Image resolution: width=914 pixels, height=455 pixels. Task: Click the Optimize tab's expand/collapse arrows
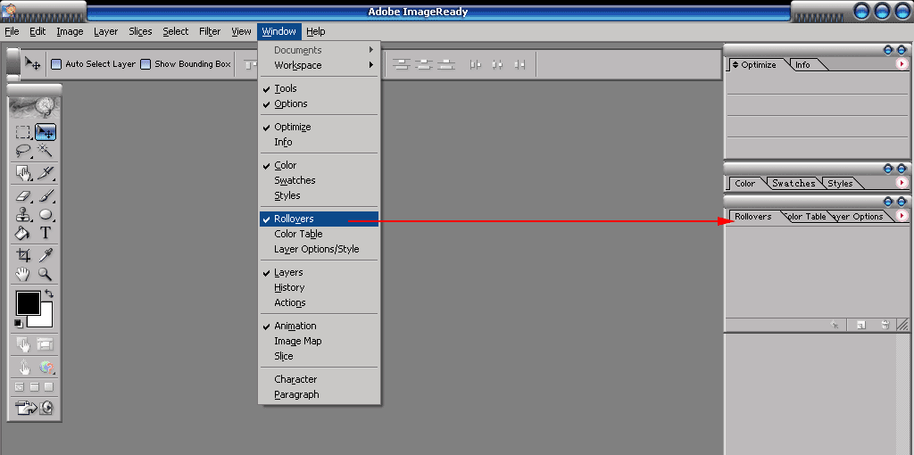735,64
